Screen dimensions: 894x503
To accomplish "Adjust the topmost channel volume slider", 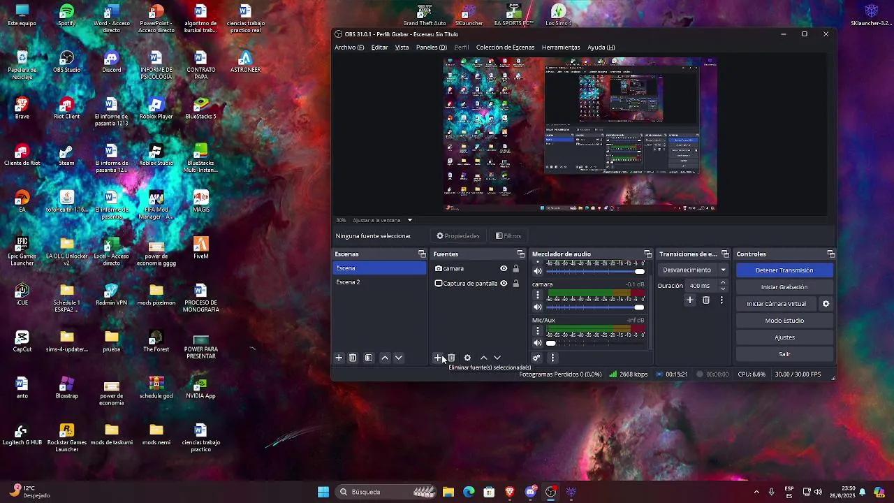I will (x=595, y=272).
